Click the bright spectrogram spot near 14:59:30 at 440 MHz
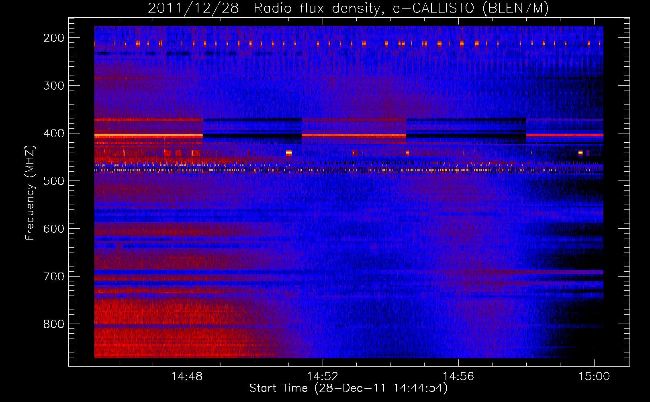Image resolution: width=650 pixels, height=402 pixels. point(580,153)
